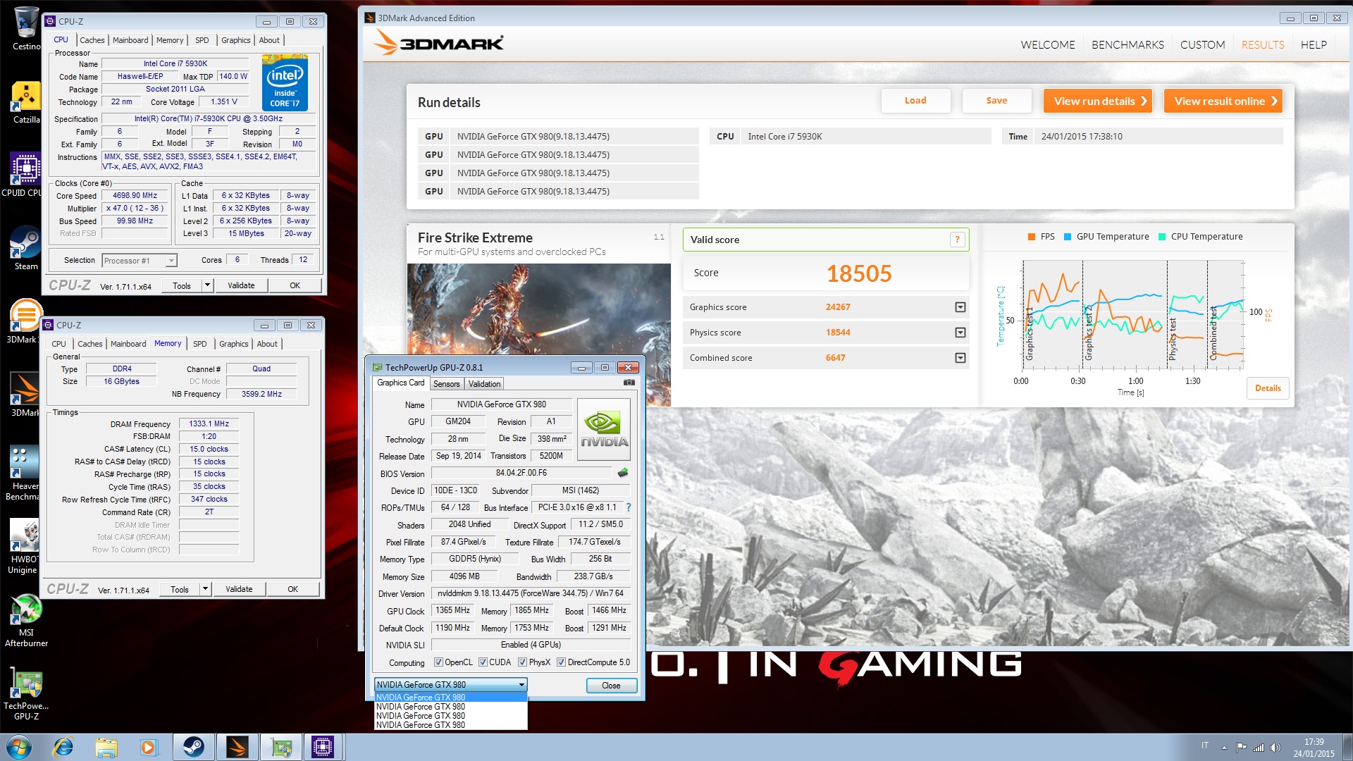Screen dimensions: 1353x761
Task: Show hidden tray icons arrow
Action: click(1224, 748)
